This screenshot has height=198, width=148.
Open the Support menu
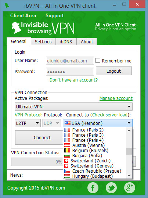55,16
